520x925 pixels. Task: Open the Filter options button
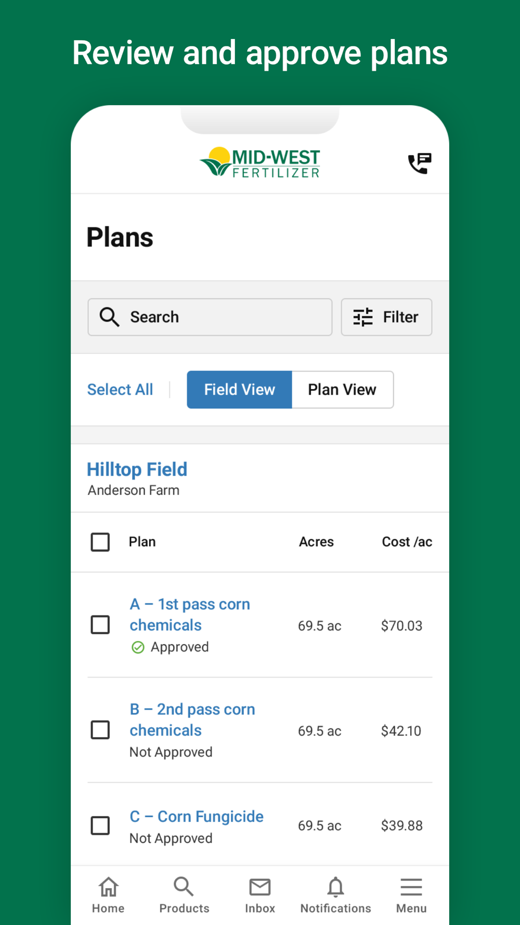[386, 317]
